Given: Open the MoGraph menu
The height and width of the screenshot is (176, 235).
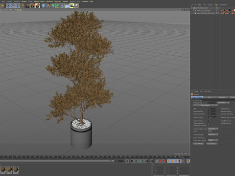Looking at the screenshot, I should point(49,1).
